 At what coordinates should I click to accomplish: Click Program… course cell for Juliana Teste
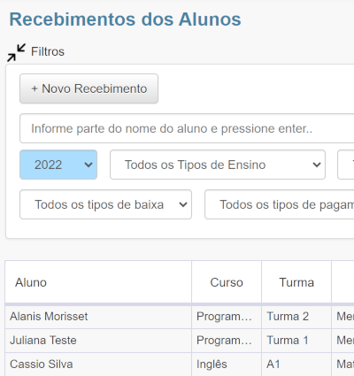227,341
